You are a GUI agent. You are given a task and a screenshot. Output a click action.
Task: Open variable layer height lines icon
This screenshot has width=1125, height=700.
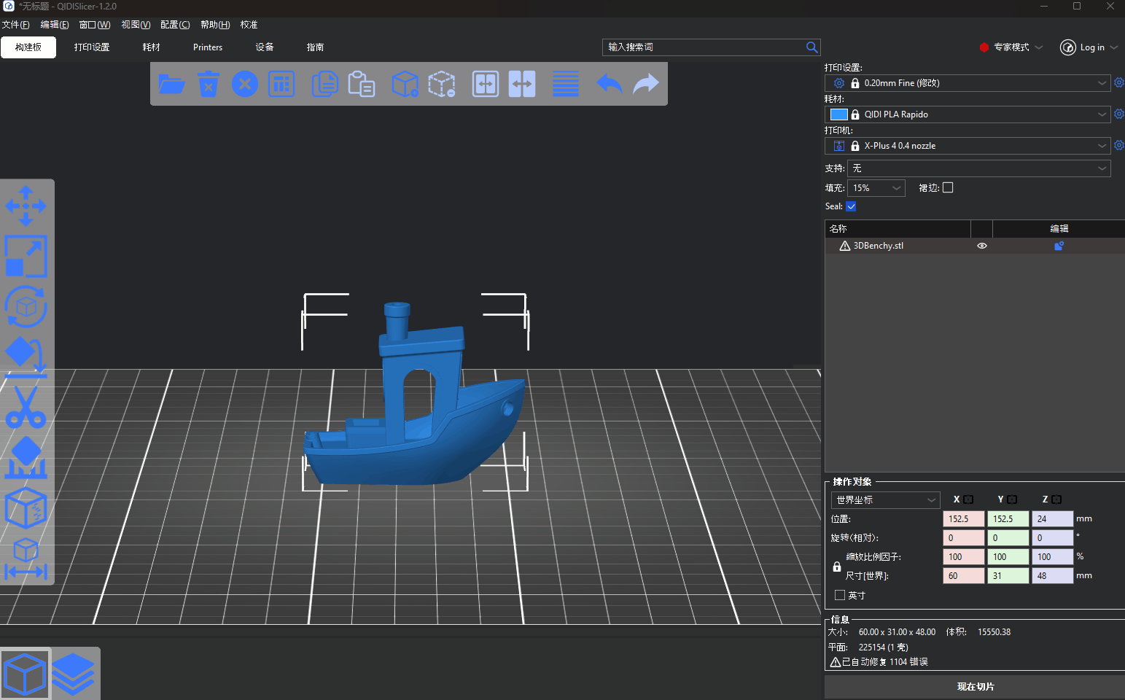tap(566, 84)
